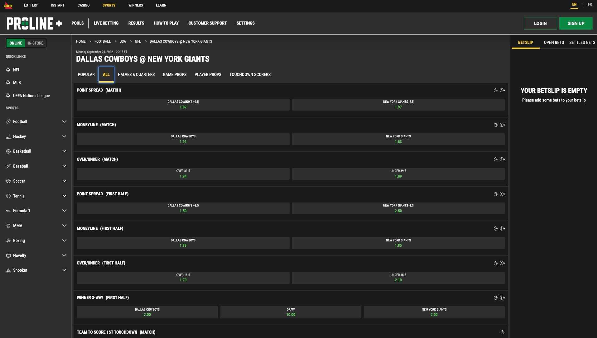Open the How To Play link
The height and width of the screenshot is (338, 597).
(x=166, y=23)
